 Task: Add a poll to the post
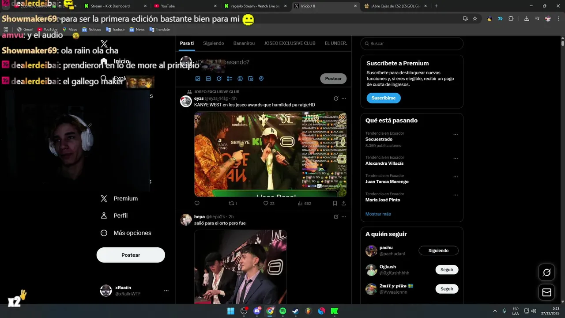click(230, 79)
